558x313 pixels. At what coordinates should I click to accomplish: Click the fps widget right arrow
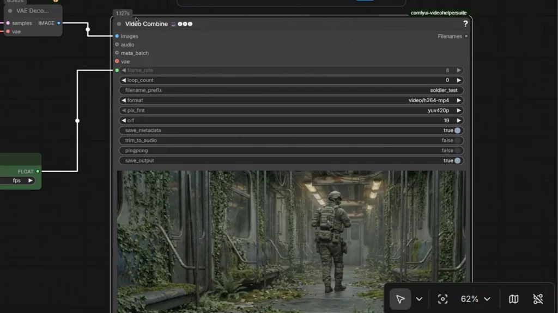(x=31, y=180)
